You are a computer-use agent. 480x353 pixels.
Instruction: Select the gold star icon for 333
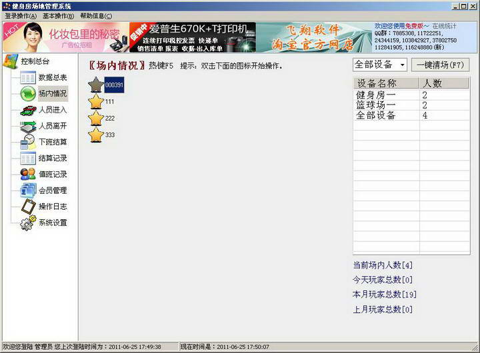point(96,135)
